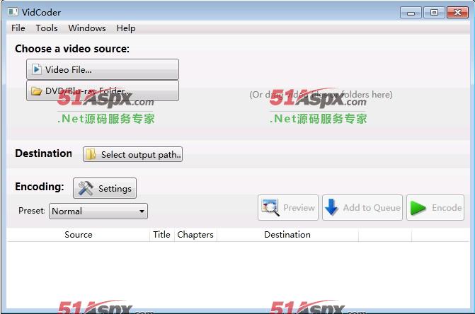Open the Windows menu
The width and height of the screenshot is (475, 314).
point(87,28)
